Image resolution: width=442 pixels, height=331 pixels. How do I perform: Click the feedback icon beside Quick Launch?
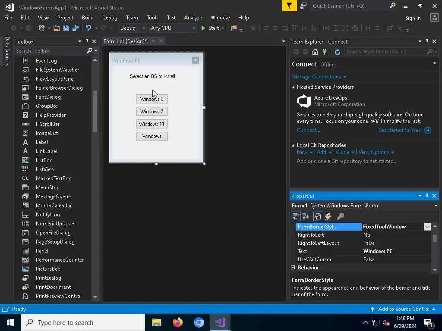[303, 6]
